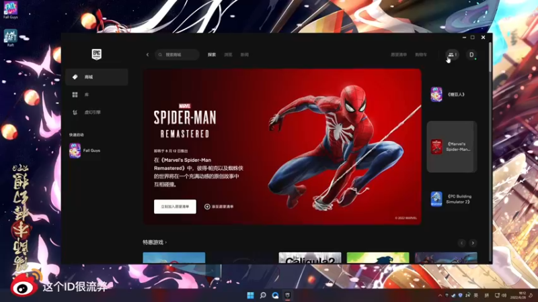538x302 pixels.
Task: Show next 特惠游戏 games with right arrow
Action: tap(473, 243)
